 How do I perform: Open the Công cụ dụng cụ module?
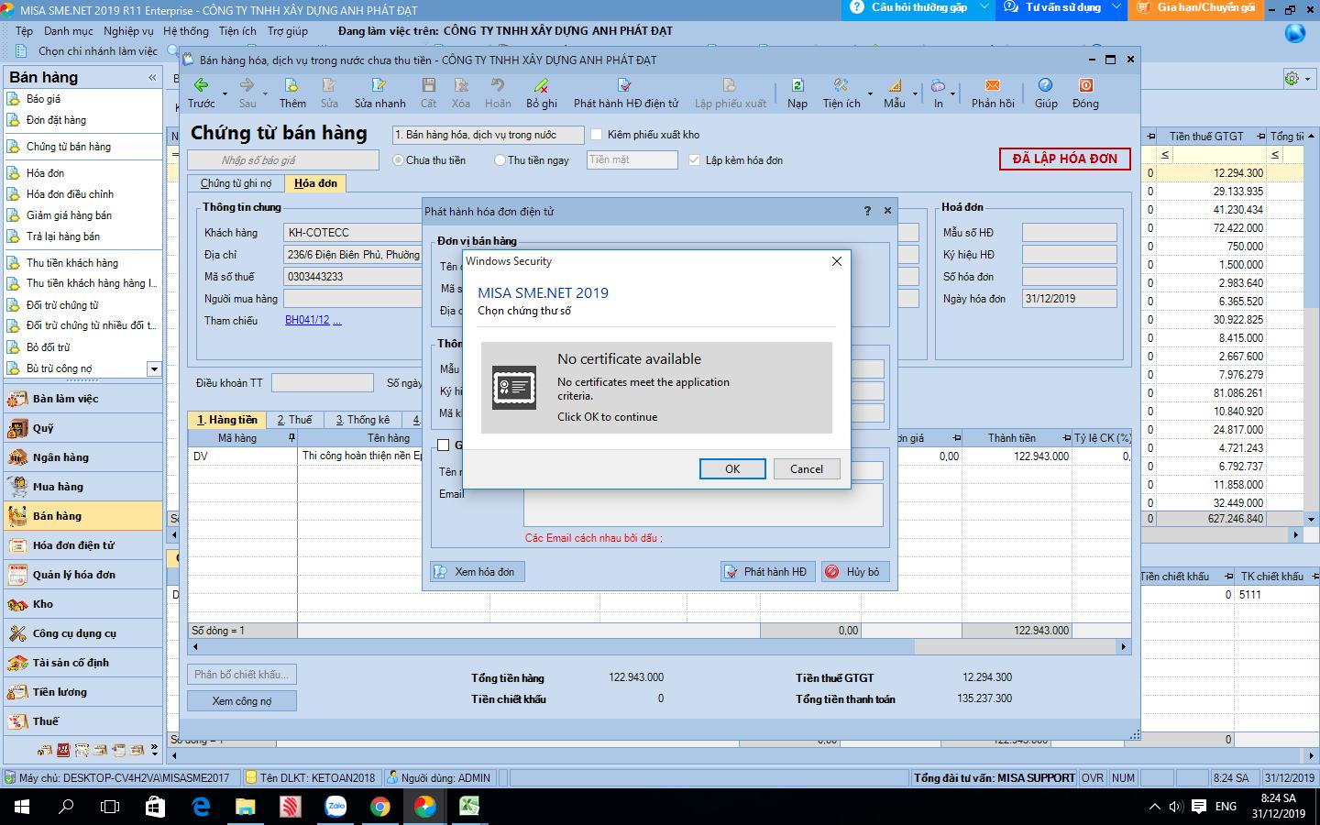[x=82, y=633]
